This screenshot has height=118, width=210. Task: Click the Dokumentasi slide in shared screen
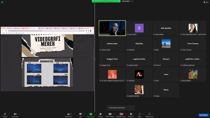tap(47, 72)
